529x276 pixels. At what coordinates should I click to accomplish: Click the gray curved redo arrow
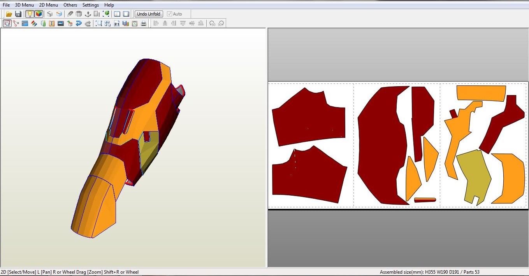click(x=88, y=23)
